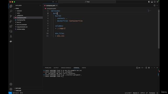Change language mode via Compose

152,93
